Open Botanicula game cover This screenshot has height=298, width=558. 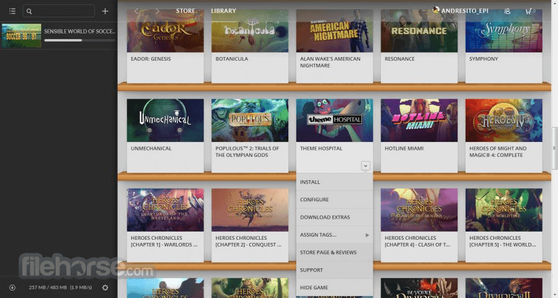click(x=250, y=31)
